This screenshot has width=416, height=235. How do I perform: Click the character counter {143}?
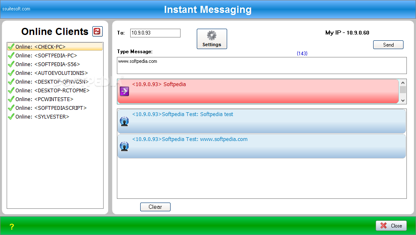tap(302, 53)
